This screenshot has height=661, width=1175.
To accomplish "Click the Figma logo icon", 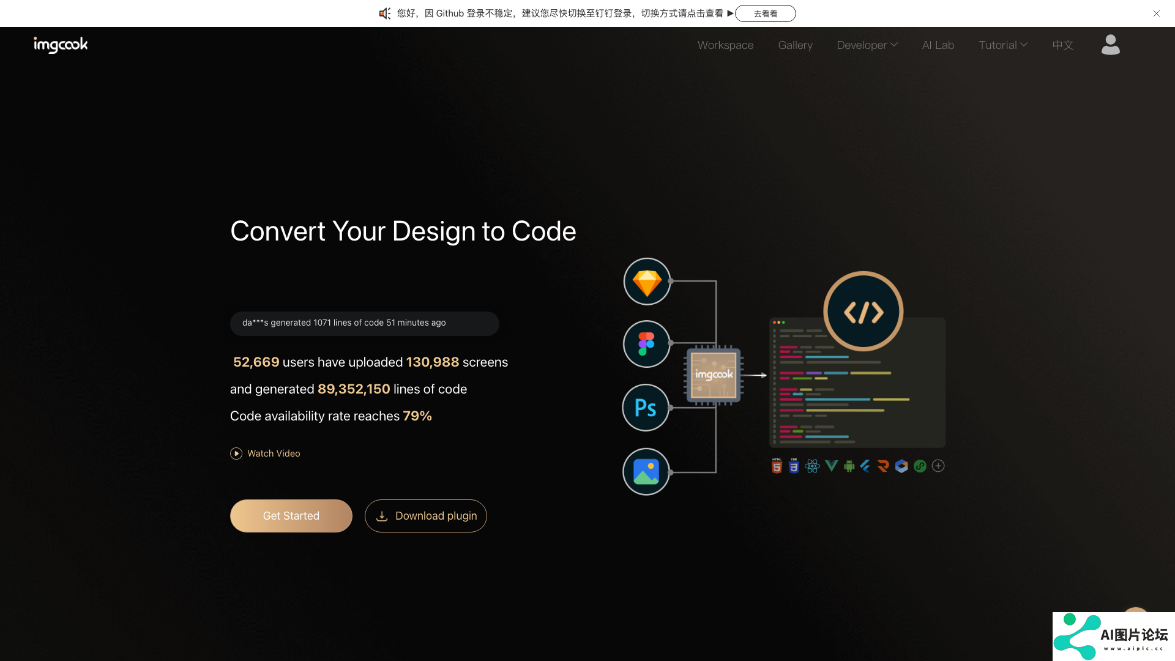I will [646, 344].
